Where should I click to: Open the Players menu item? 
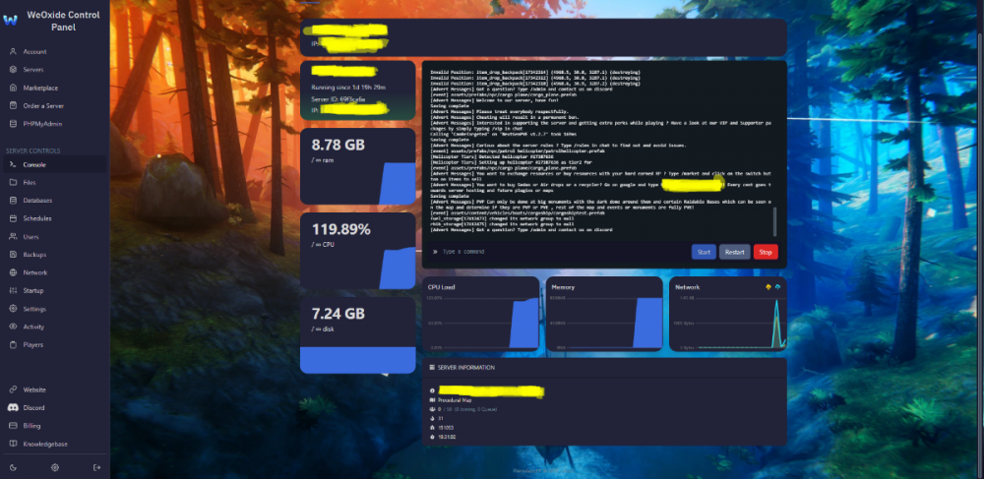click(x=32, y=345)
